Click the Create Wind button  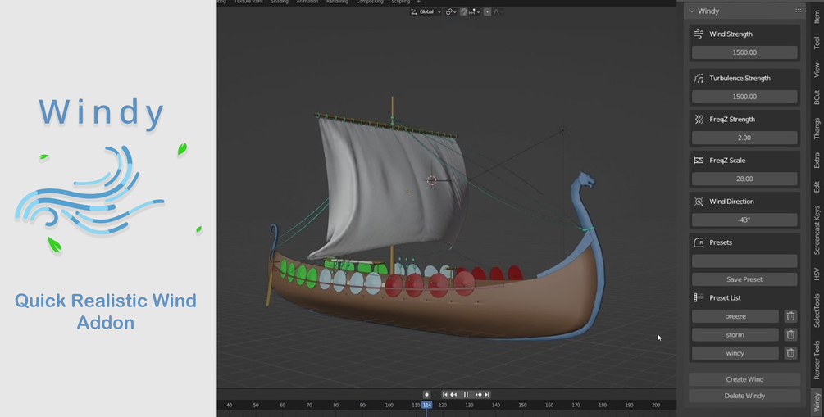(744, 379)
